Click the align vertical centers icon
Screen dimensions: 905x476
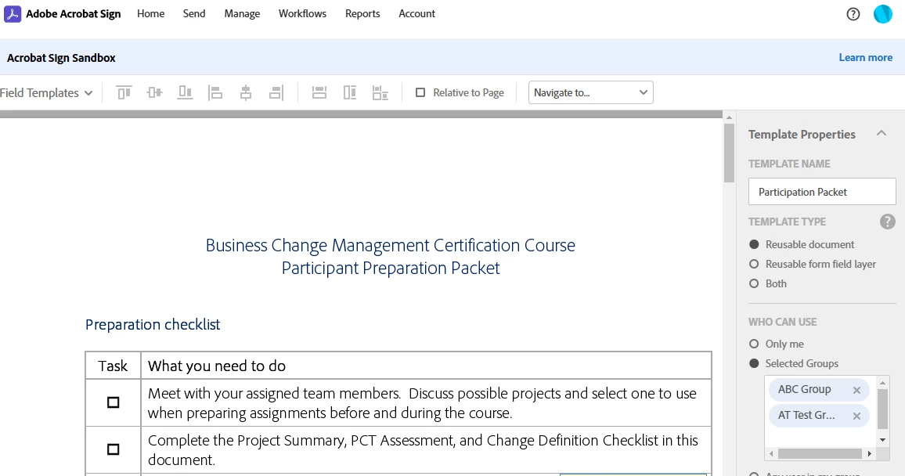click(154, 92)
